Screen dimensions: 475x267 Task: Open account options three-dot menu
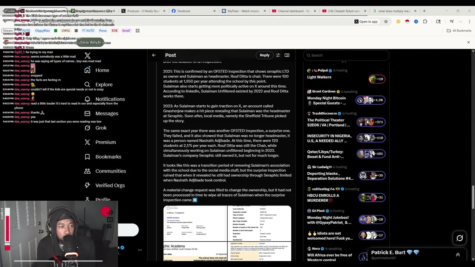(x=140, y=250)
